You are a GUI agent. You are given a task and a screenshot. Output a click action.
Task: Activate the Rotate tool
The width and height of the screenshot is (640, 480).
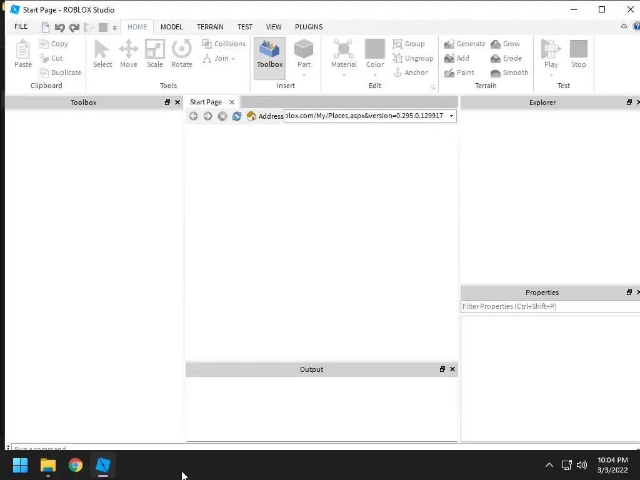tap(182, 54)
